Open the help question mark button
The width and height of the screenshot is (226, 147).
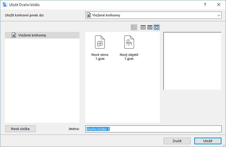205,5
